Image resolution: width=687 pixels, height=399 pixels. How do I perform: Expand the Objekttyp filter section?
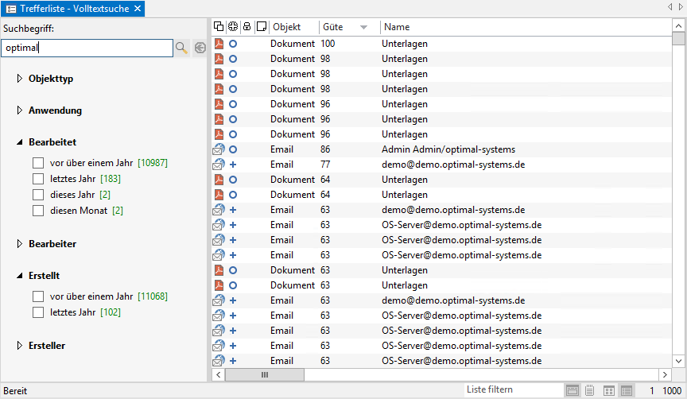20,79
